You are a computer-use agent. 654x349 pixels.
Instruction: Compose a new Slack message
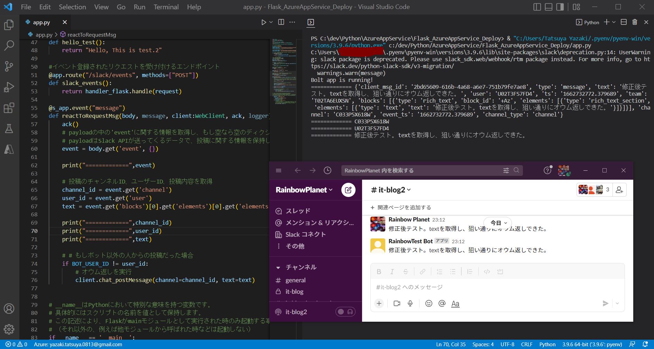pos(348,190)
